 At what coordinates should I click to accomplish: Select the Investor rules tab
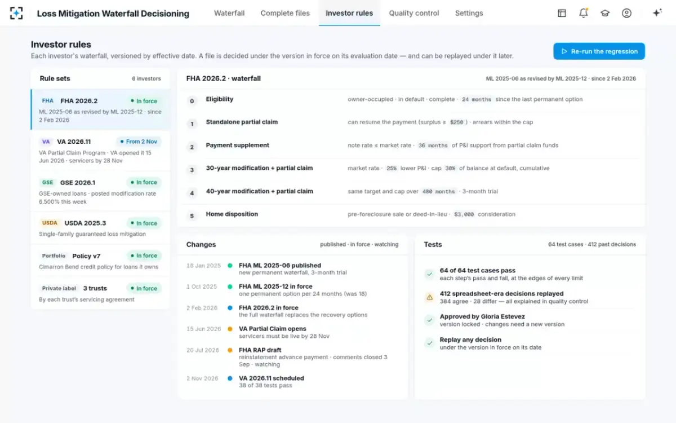click(349, 13)
